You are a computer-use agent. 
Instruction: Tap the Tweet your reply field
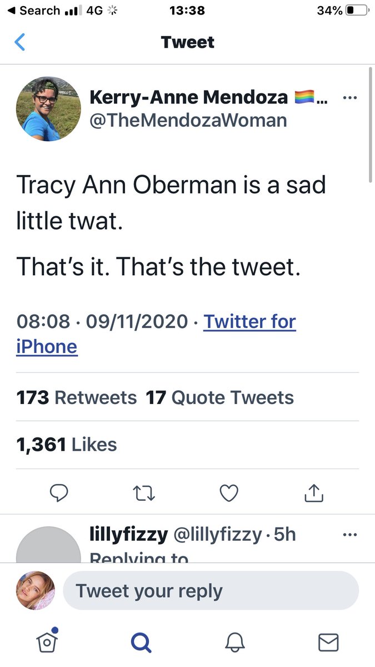pos(211,590)
